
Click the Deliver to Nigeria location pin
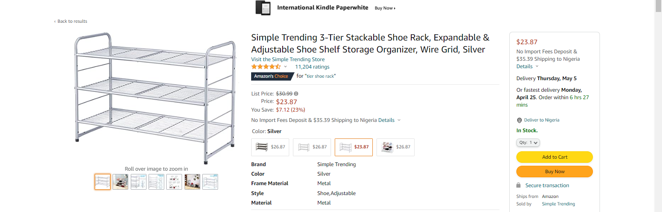pyautogui.click(x=519, y=120)
